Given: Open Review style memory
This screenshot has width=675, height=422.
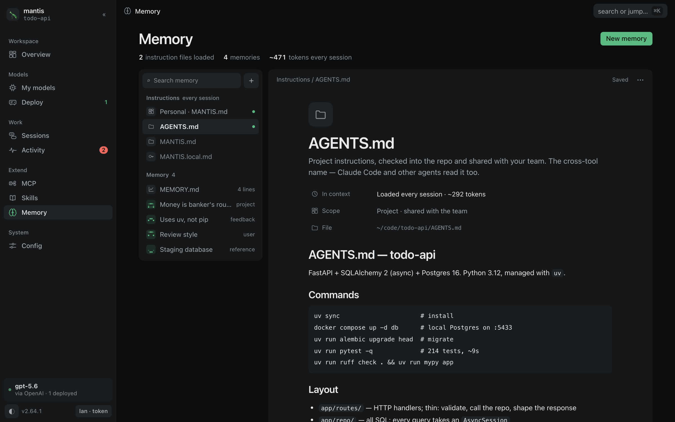Looking at the screenshot, I should click(x=201, y=234).
